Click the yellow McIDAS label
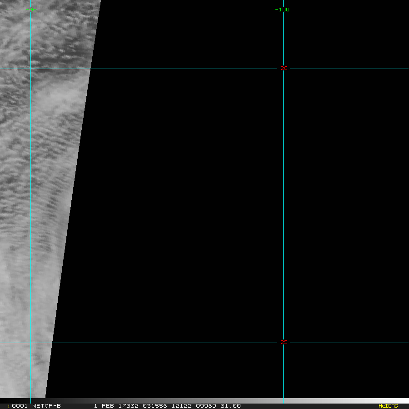 pyautogui.click(x=388, y=406)
